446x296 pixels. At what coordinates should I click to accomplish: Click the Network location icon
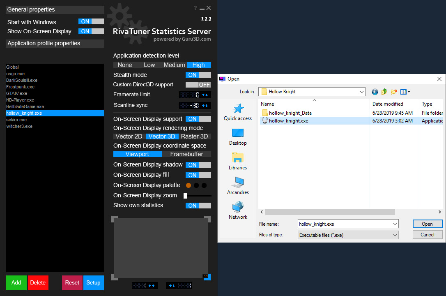pyautogui.click(x=238, y=210)
